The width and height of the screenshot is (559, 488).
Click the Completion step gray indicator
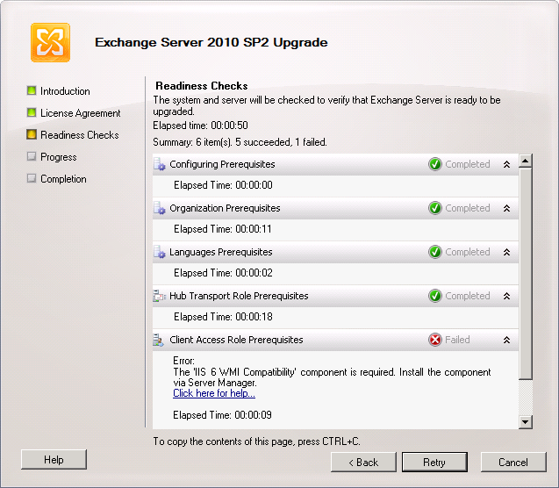(x=32, y=178)
